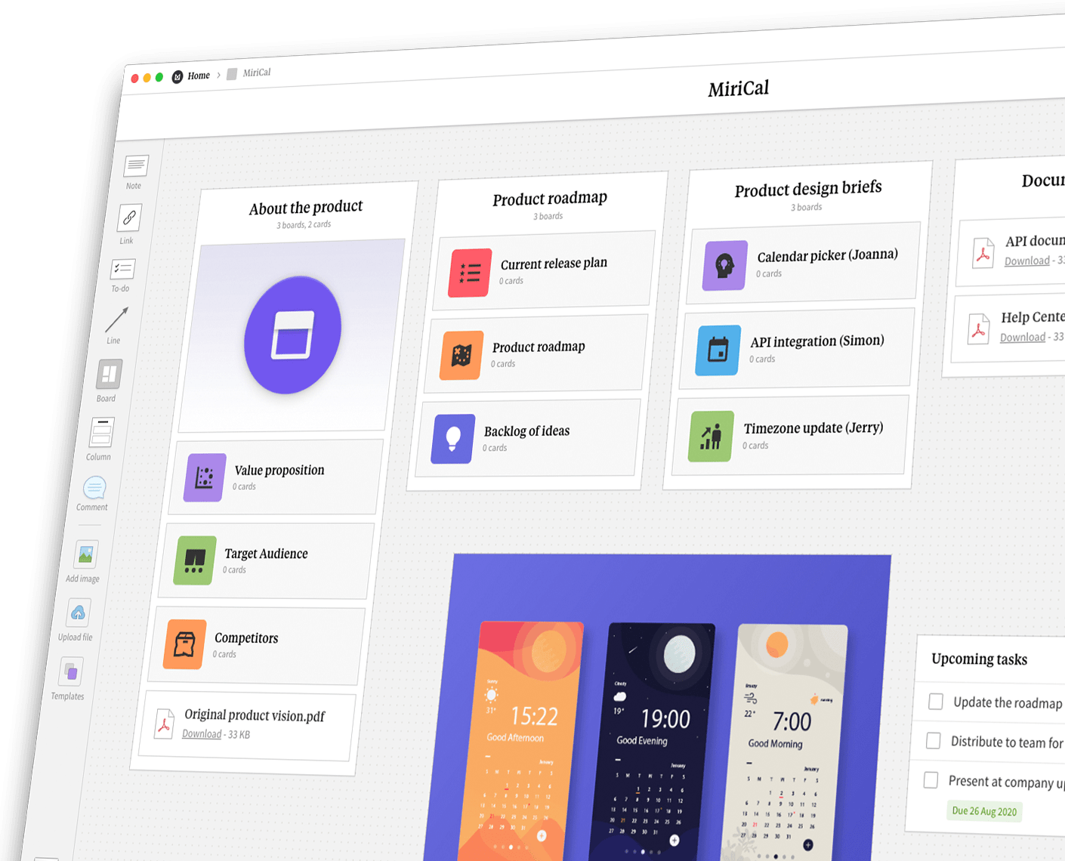The image size is (1065, 861).
Task: Click the MiriCal board icon in breadcrumb
Action: point(232,74)
